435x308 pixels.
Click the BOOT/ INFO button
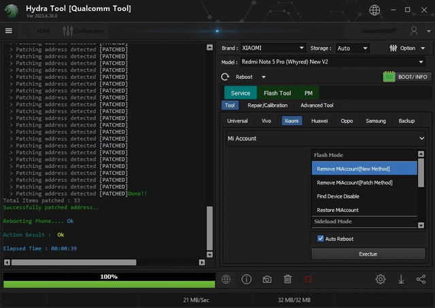[407, 77]
